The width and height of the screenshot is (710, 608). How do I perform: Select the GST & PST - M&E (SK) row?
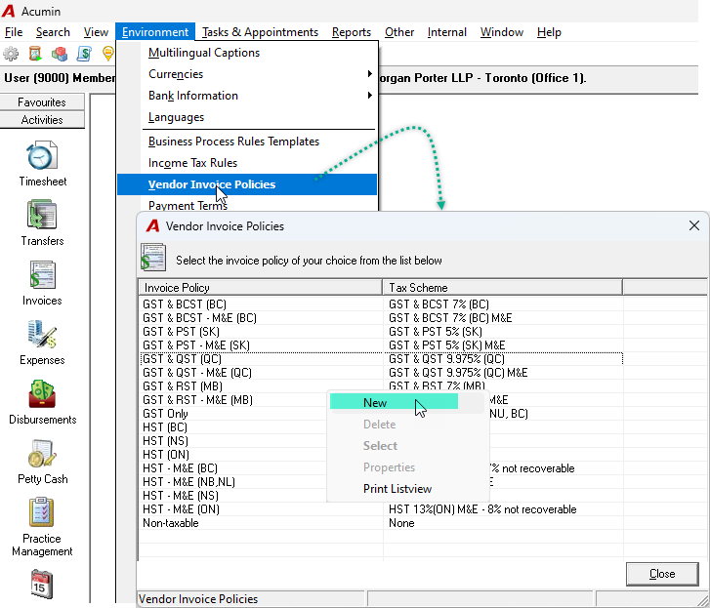click(x=261, y=345)
